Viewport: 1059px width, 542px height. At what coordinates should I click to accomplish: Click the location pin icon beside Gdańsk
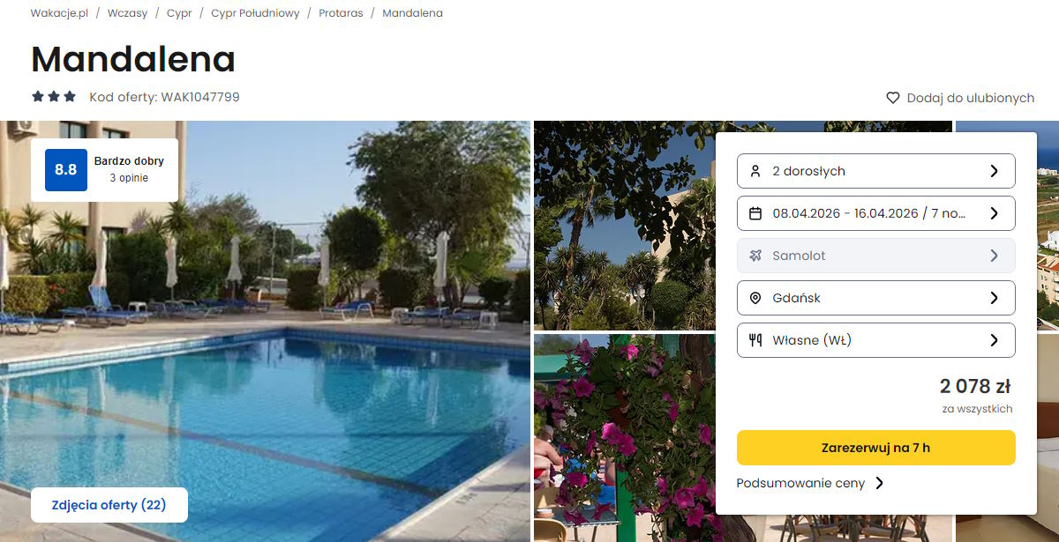click(755, 298)
